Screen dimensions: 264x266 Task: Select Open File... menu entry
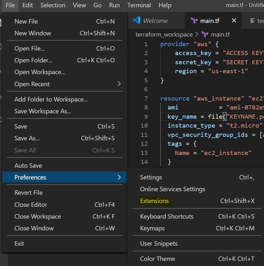coord(64,48)
